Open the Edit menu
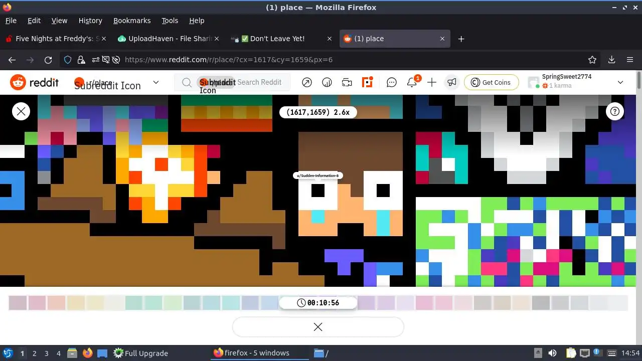642x361 pixels. click(x=34, y=21)
